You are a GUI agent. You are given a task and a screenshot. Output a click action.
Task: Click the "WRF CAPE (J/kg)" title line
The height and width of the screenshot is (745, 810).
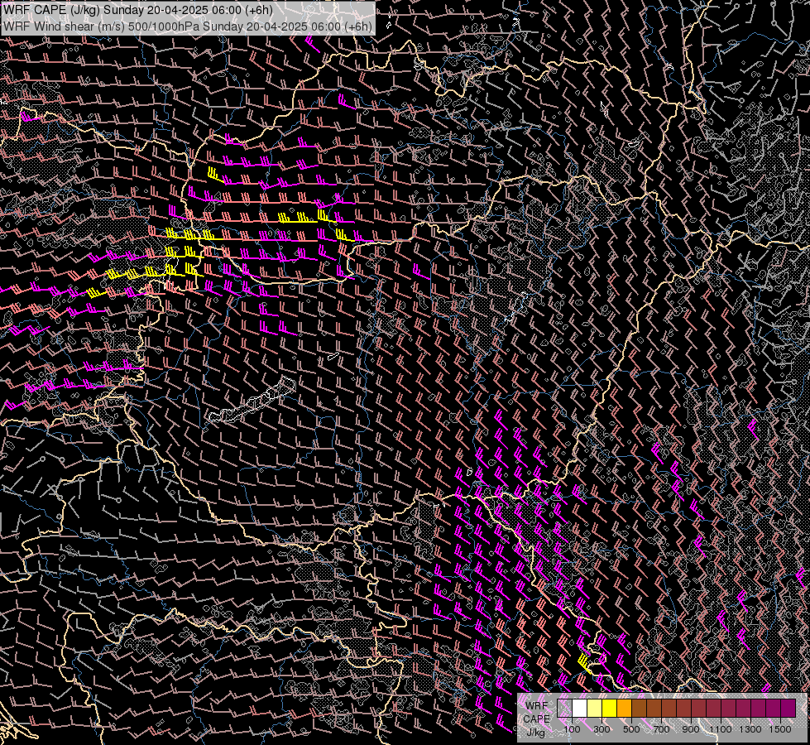click(138, 11)
